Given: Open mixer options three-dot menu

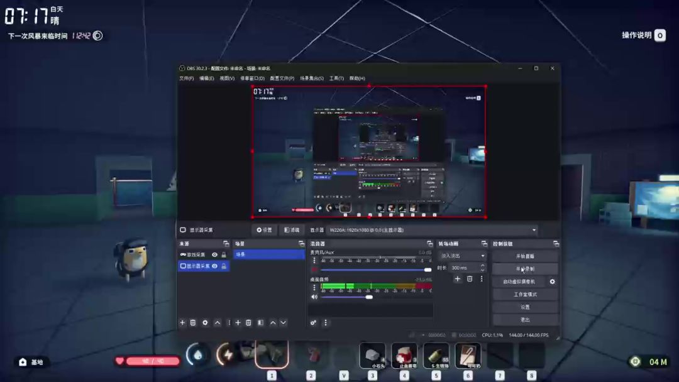Looking at the screenshot, I should (x=326, y=323).
